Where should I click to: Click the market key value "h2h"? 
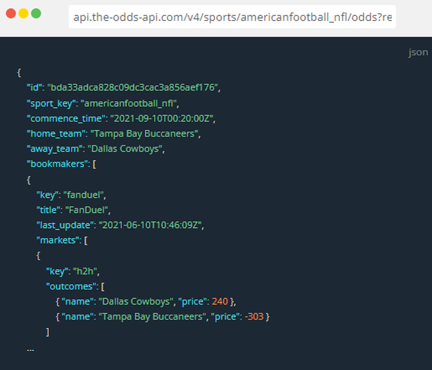click(x=85, y=271)
